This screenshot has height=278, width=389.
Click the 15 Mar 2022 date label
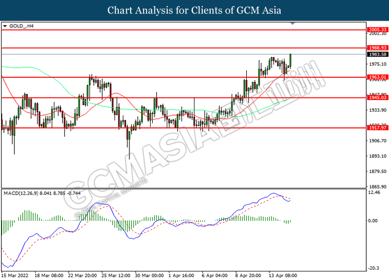[14, 275]
